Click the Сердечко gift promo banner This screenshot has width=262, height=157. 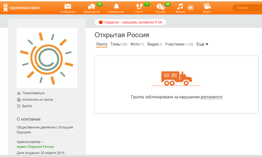pos(130,22)
